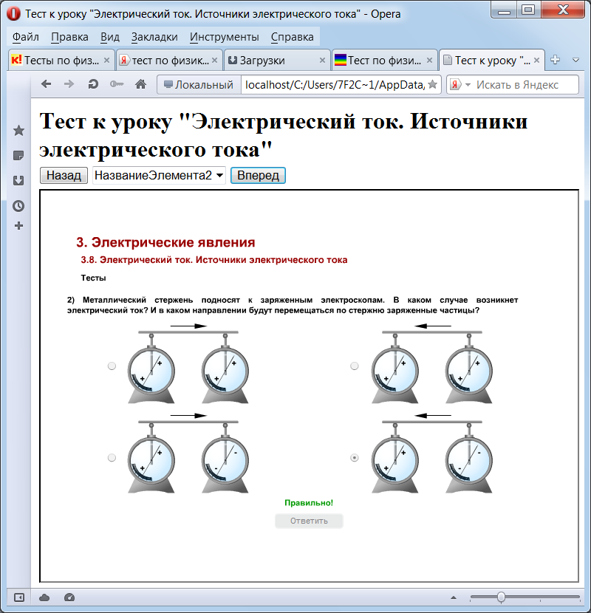Screen dimensions: 591x613
Task: Open the Инструменты menu
Action: coord(224,37)
